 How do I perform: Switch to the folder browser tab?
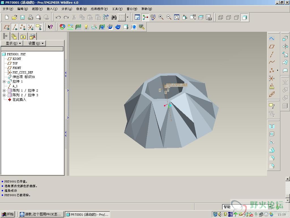click(14, 36)
